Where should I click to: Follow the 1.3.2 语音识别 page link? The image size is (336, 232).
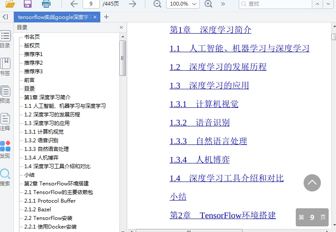pyautogui.click(x=199, y=122)
